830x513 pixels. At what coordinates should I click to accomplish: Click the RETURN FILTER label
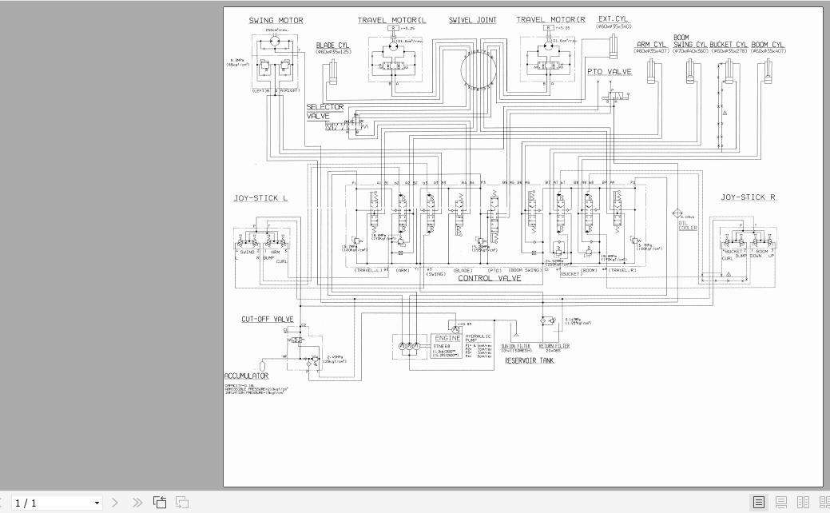click(x=554, y=346)
